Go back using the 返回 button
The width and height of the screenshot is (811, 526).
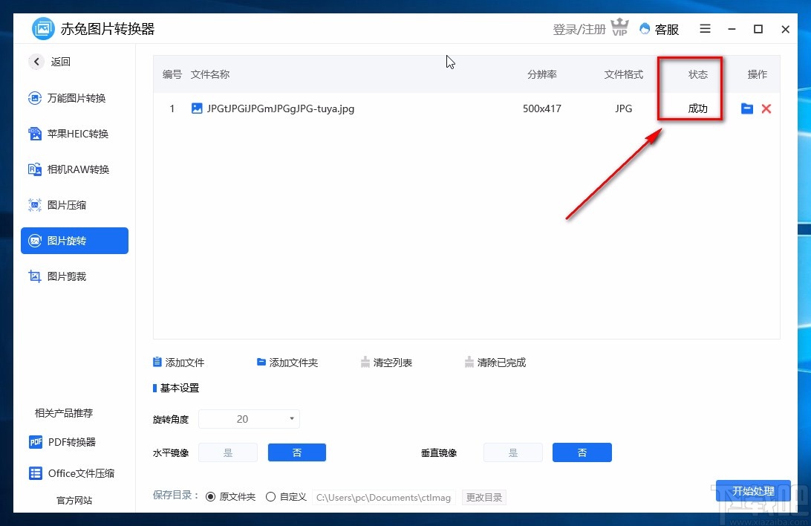(49, 62)
